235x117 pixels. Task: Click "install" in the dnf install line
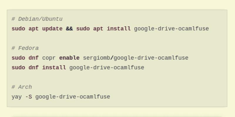point(54,68)
